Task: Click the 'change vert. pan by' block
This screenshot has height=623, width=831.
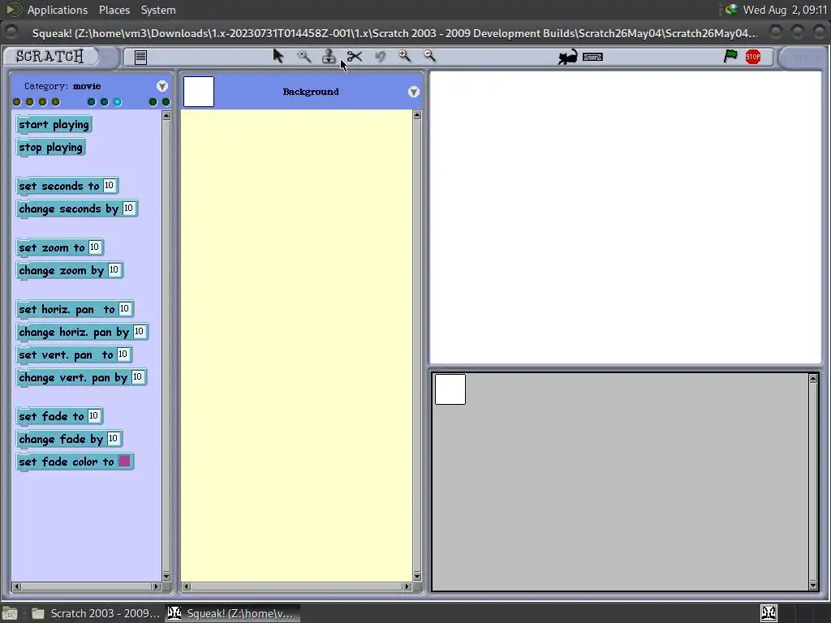Action: coord(82,378)
